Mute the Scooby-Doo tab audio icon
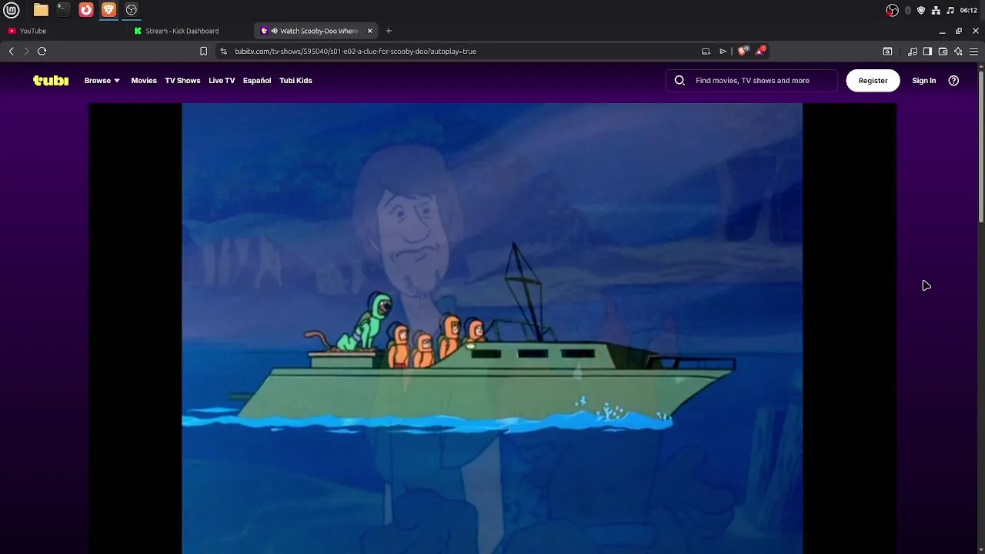The image size is (985, 554). point(274,31)
